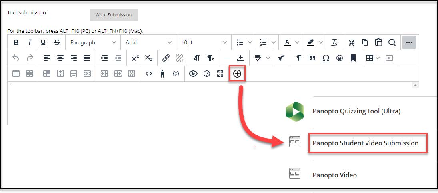Click the redo arrow
This screenshot has height=193, width=438.
tap(30, 58)
